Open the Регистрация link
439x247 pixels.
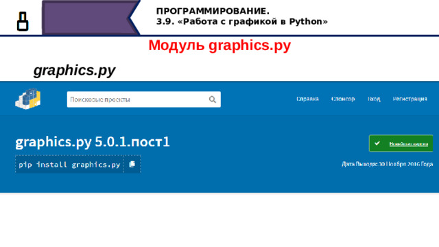pyautogui.click(x=410, y=99)
